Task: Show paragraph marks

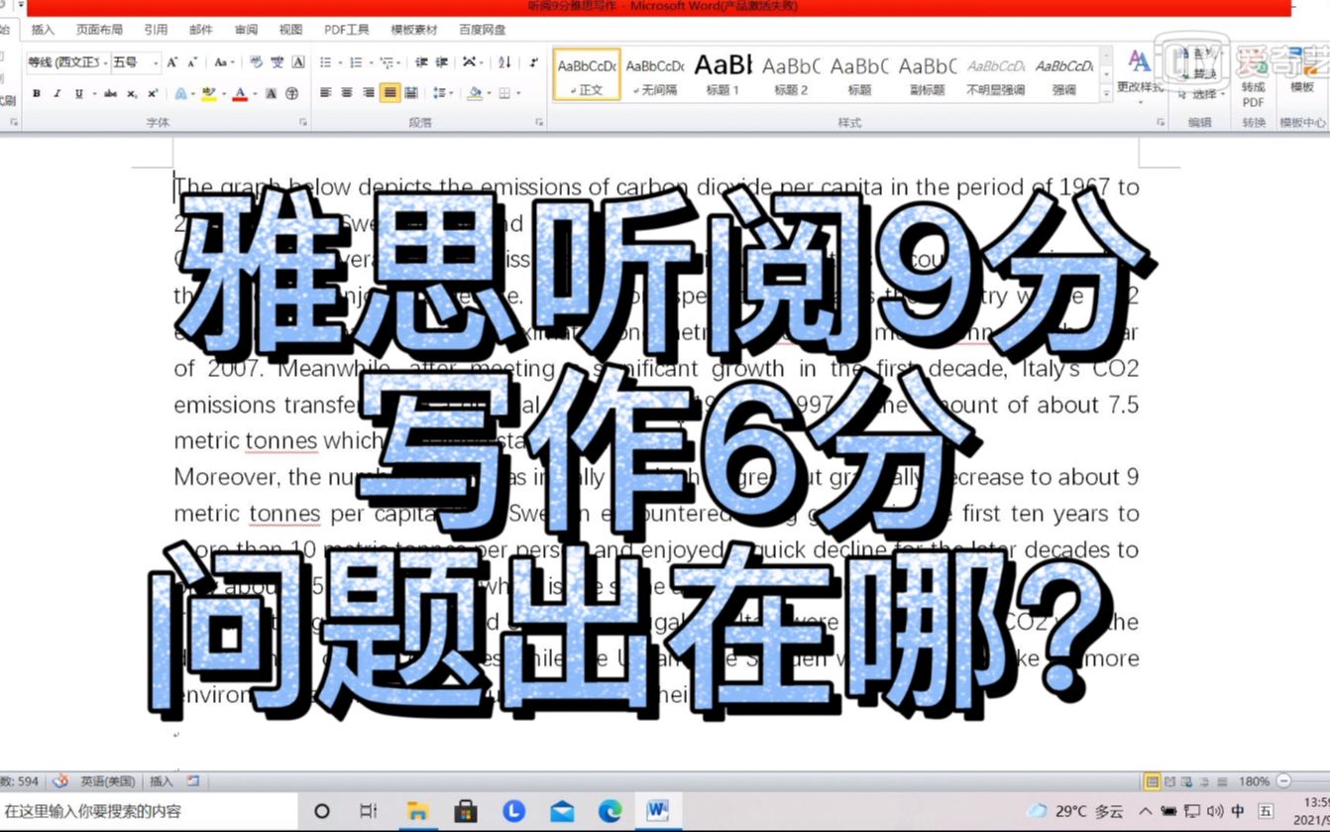Action: point(534,62)
